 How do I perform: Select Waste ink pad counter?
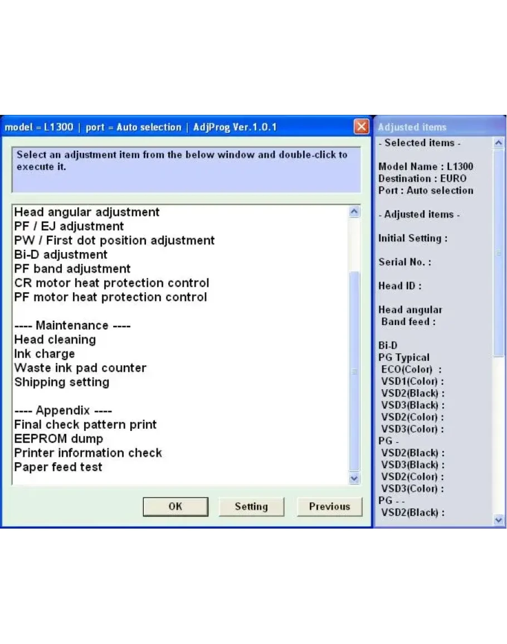pyautogui.click(x=80, y=368)
